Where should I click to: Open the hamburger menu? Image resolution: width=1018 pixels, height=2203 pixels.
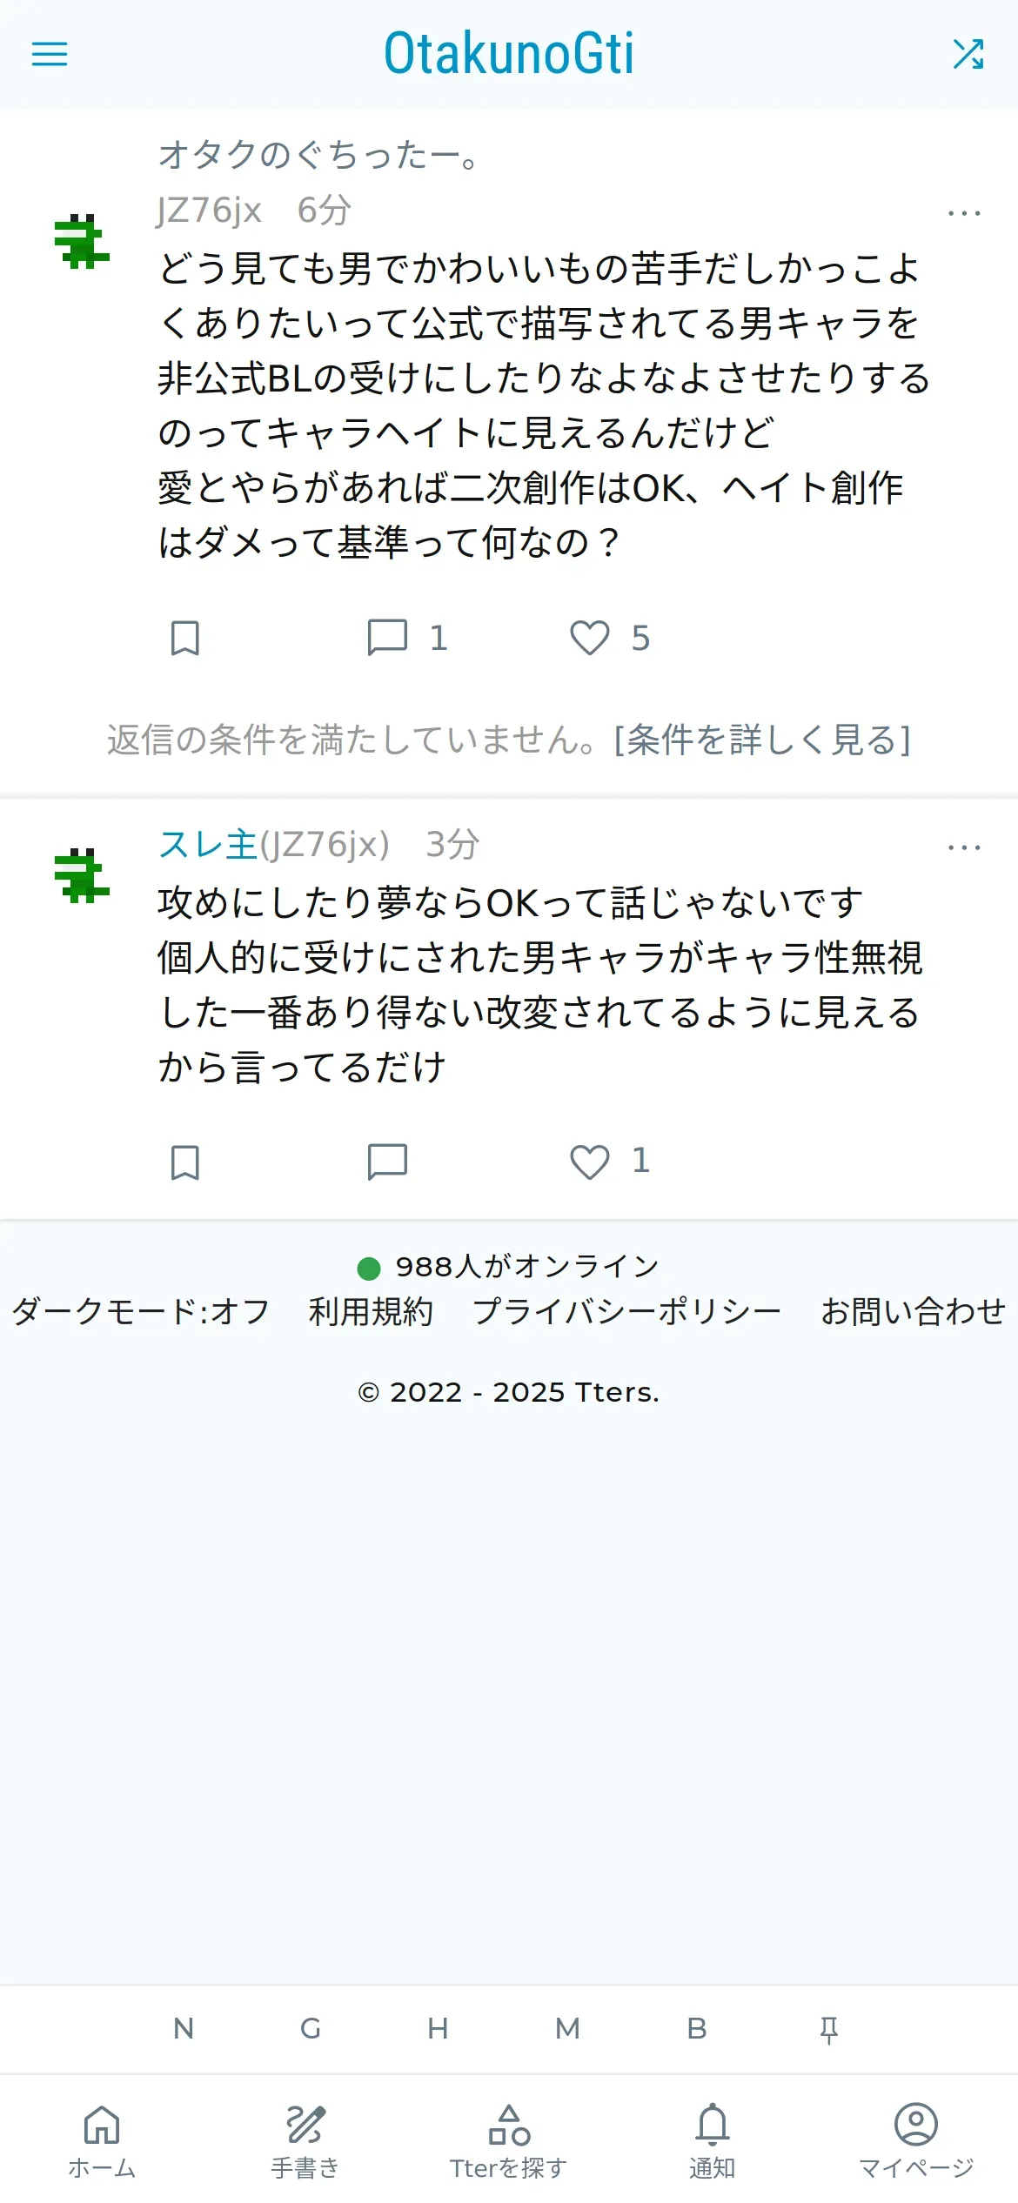pos(50,54)
